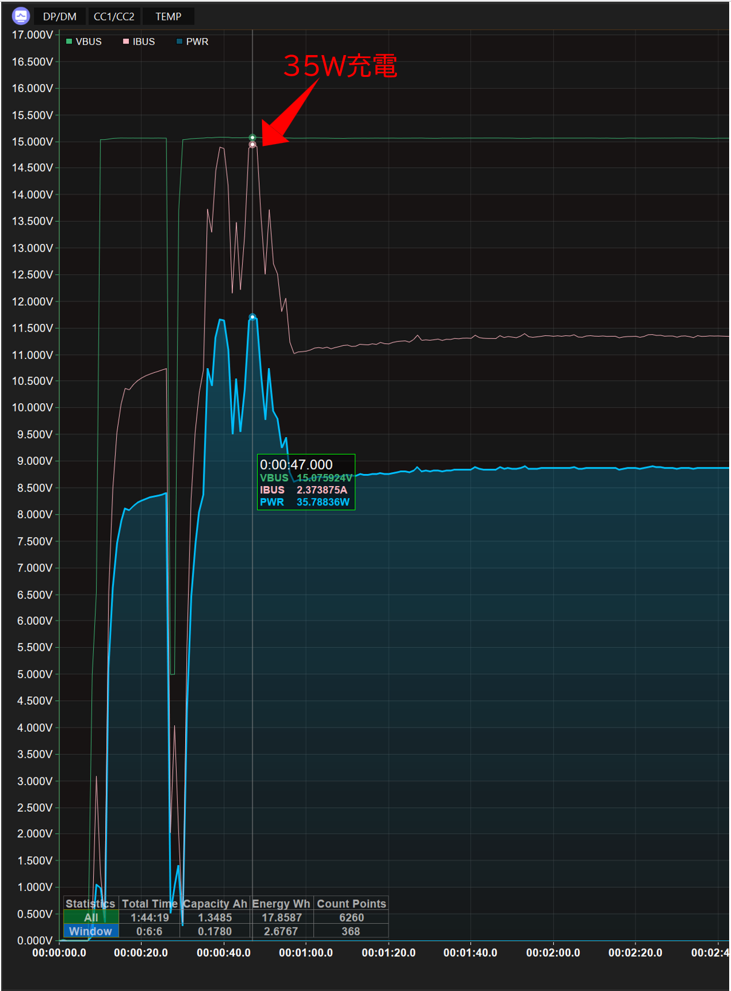
Task: Click the IBUS cursor marker on the pink line
Action: pos(252,145)
